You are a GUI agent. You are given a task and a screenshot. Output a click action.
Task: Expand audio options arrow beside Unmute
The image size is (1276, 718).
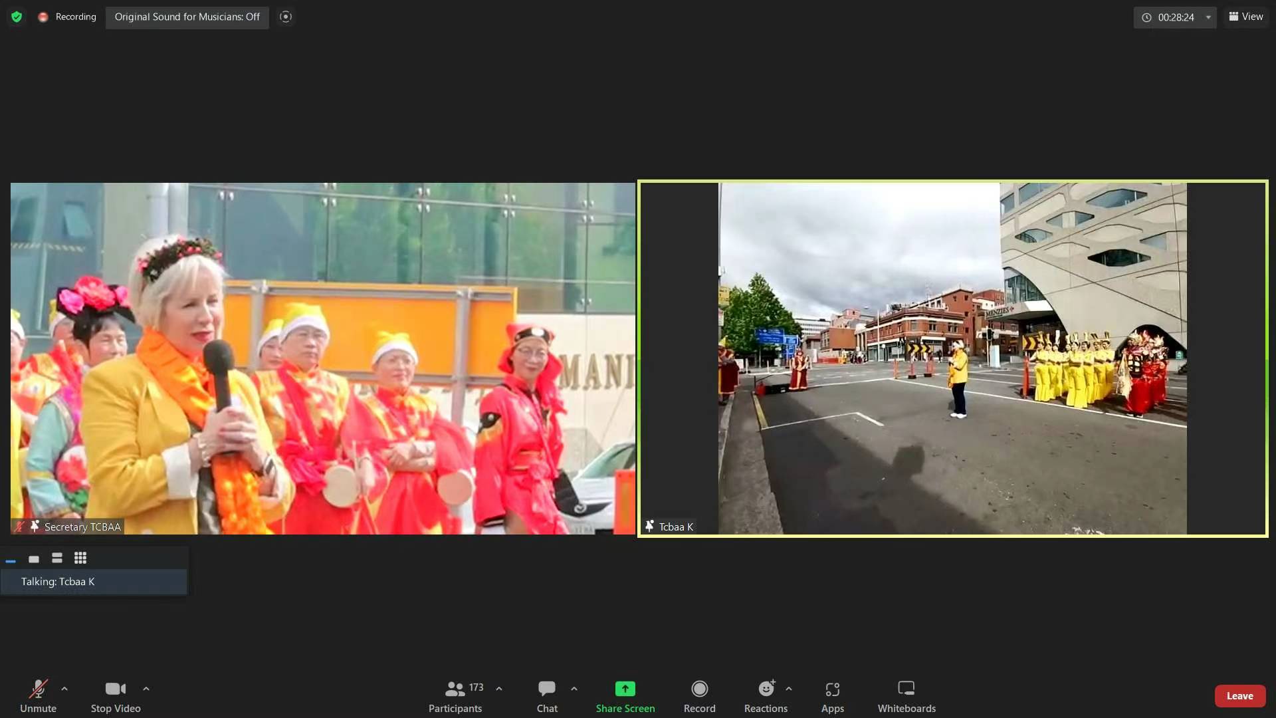(x=64, y=689)
